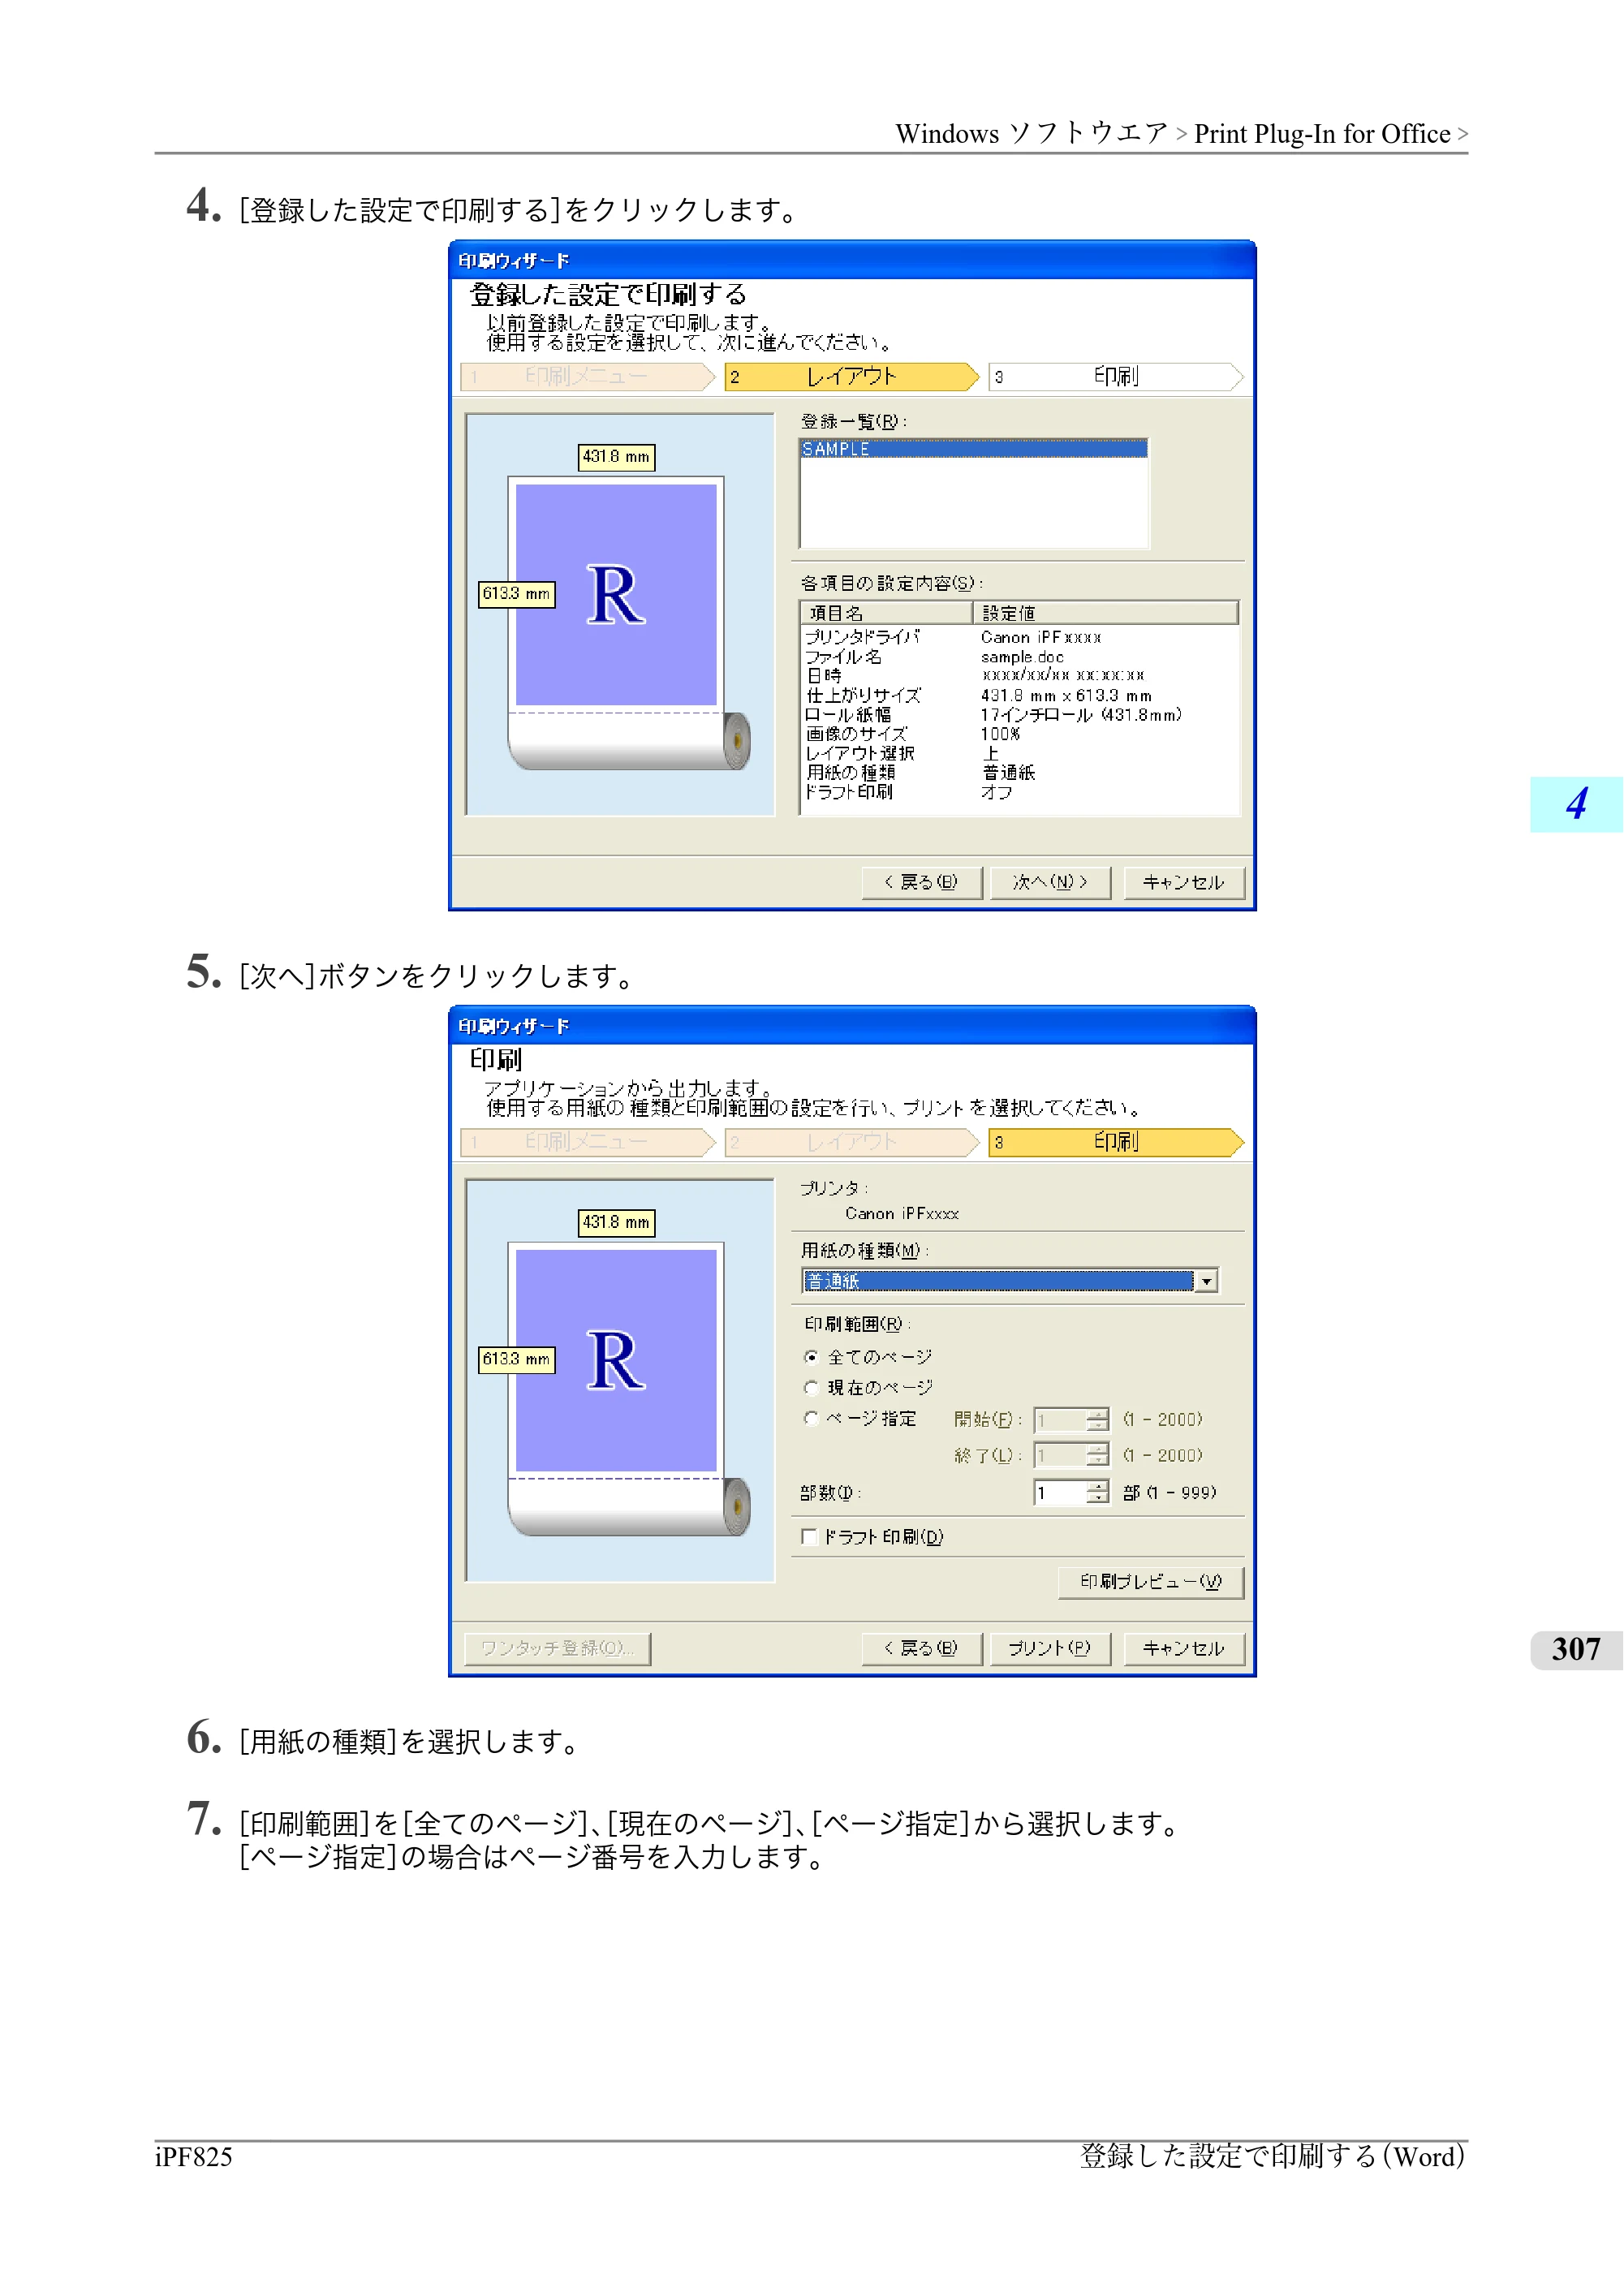
Task: Click the プリント(P) button
Action: coord(1050,1648)
